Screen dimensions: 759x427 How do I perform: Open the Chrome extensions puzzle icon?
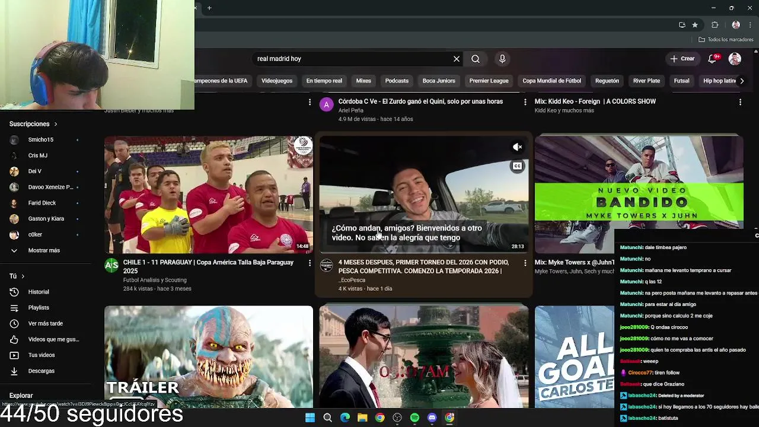pyautogui.click(x=715, y=25)
